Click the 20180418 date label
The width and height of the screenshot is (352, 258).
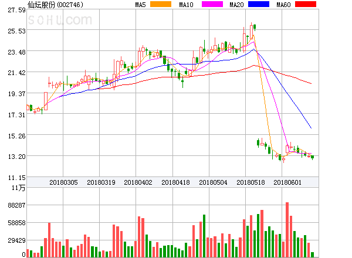(x=175, y=182)
